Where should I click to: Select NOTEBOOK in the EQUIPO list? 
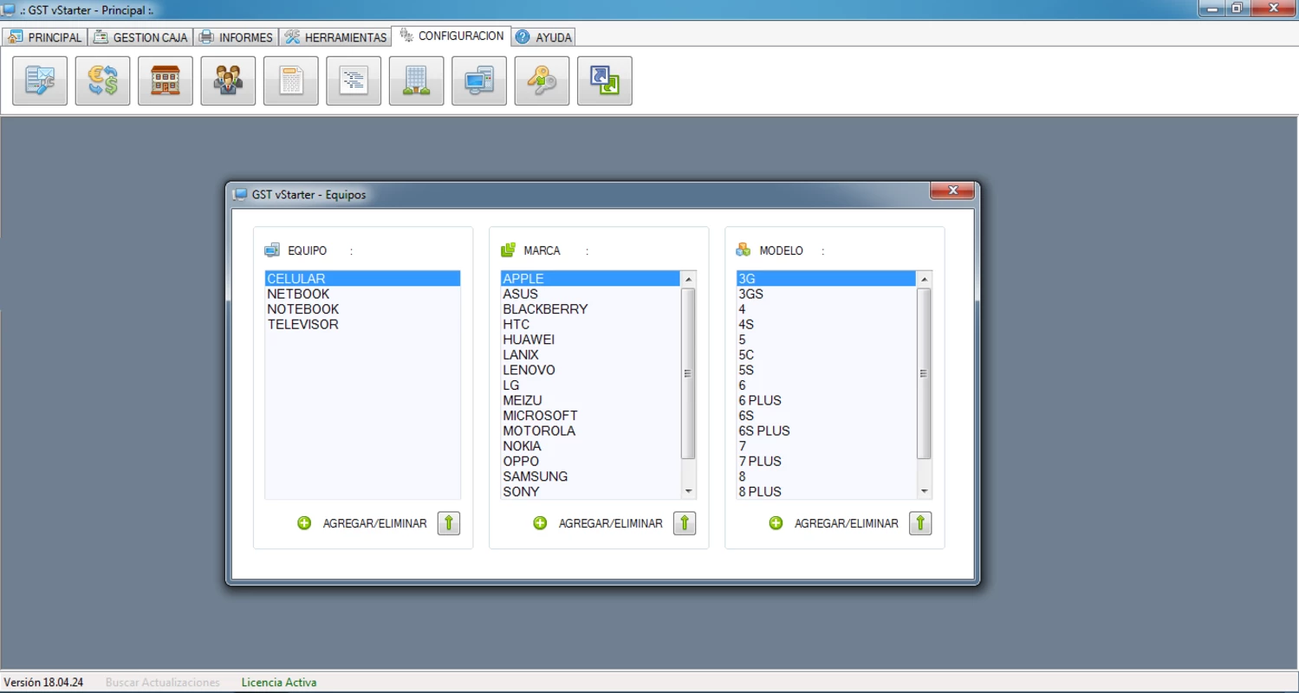click(362, 309)
